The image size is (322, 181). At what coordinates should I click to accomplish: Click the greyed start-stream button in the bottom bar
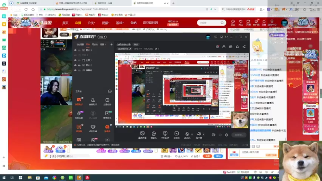tap(239, 135)
